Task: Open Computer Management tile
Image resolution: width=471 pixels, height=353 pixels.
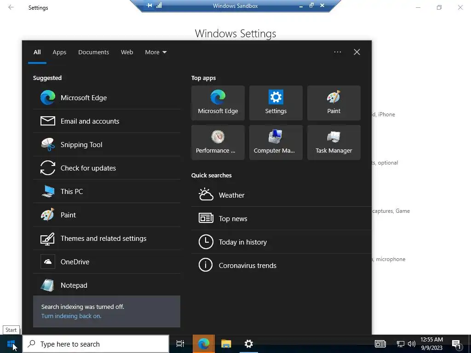Action: pyautogui.click(x=276, y=142)
